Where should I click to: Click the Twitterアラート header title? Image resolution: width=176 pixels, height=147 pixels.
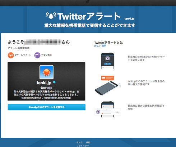[89, 16]
